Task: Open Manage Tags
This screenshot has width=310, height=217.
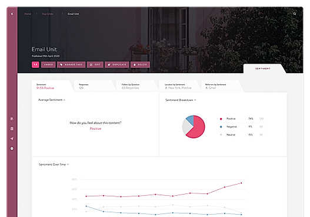Action: [x=71, y=65]
